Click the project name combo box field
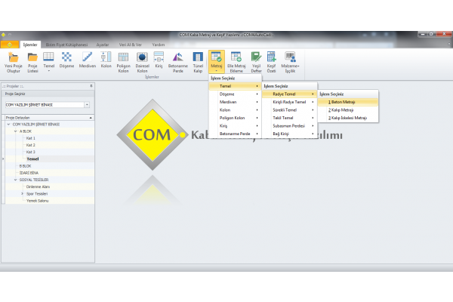Image resolution: width=453 pixels, height=302 pixels. pyautogui.click(x=45, y=105)
